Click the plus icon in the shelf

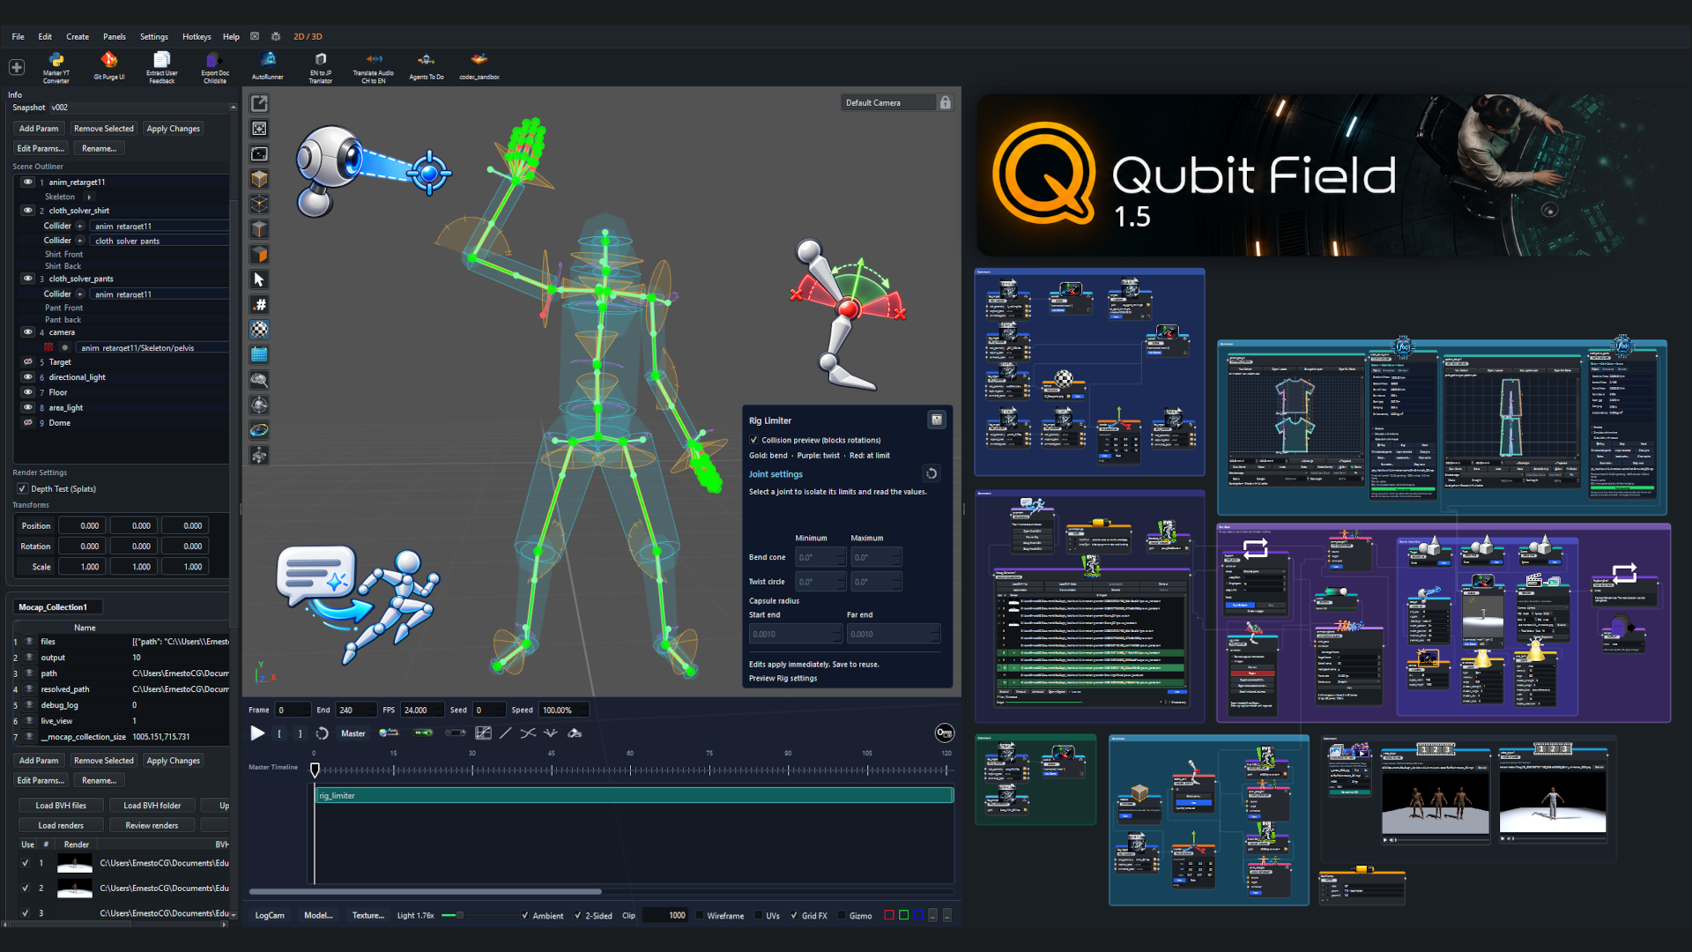click(17, 67)
